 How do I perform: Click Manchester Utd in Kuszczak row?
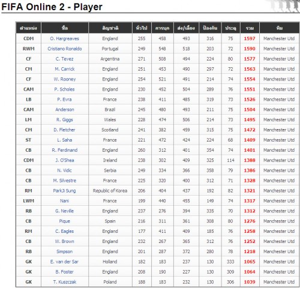tap(279, 282)
